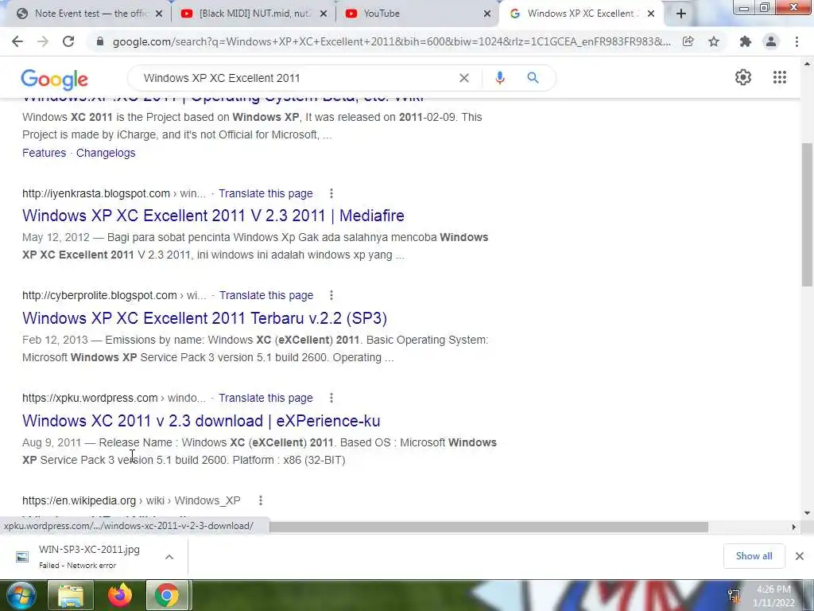Translate the xpku.wordpress.com page
This screenshot has width=814, height=611.
tap(266, 398)
